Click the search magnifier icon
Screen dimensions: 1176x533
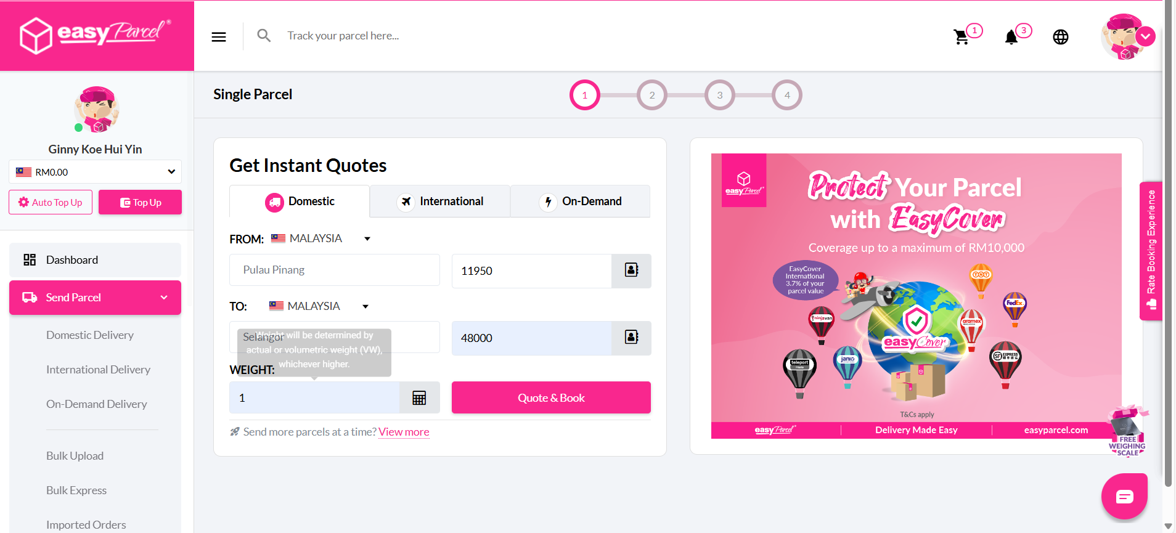click(x=264, y=36)
